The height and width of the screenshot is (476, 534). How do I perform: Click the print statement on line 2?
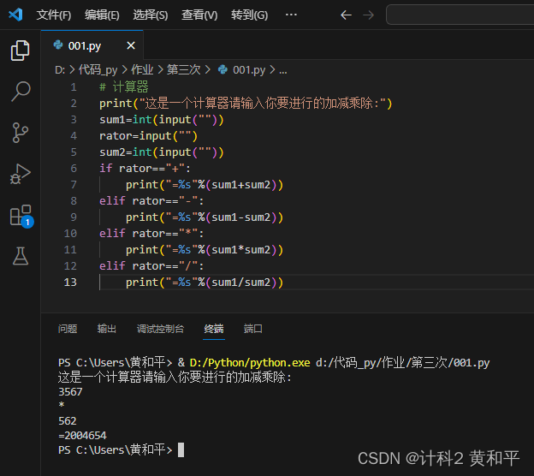click(246, 104)
